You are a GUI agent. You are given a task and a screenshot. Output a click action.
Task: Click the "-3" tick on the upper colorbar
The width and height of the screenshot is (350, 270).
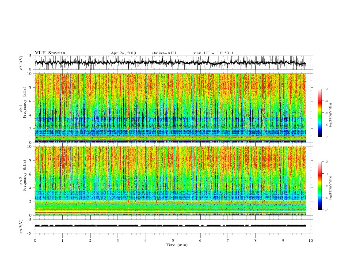(326, 89)
